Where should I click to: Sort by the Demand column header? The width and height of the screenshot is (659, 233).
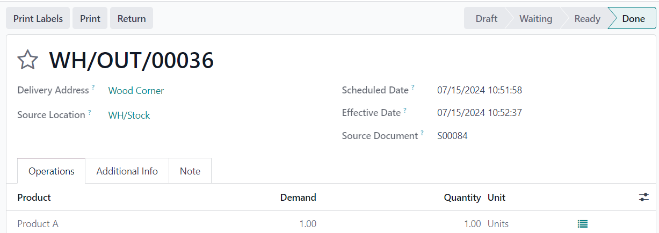(x=298, y=198)
